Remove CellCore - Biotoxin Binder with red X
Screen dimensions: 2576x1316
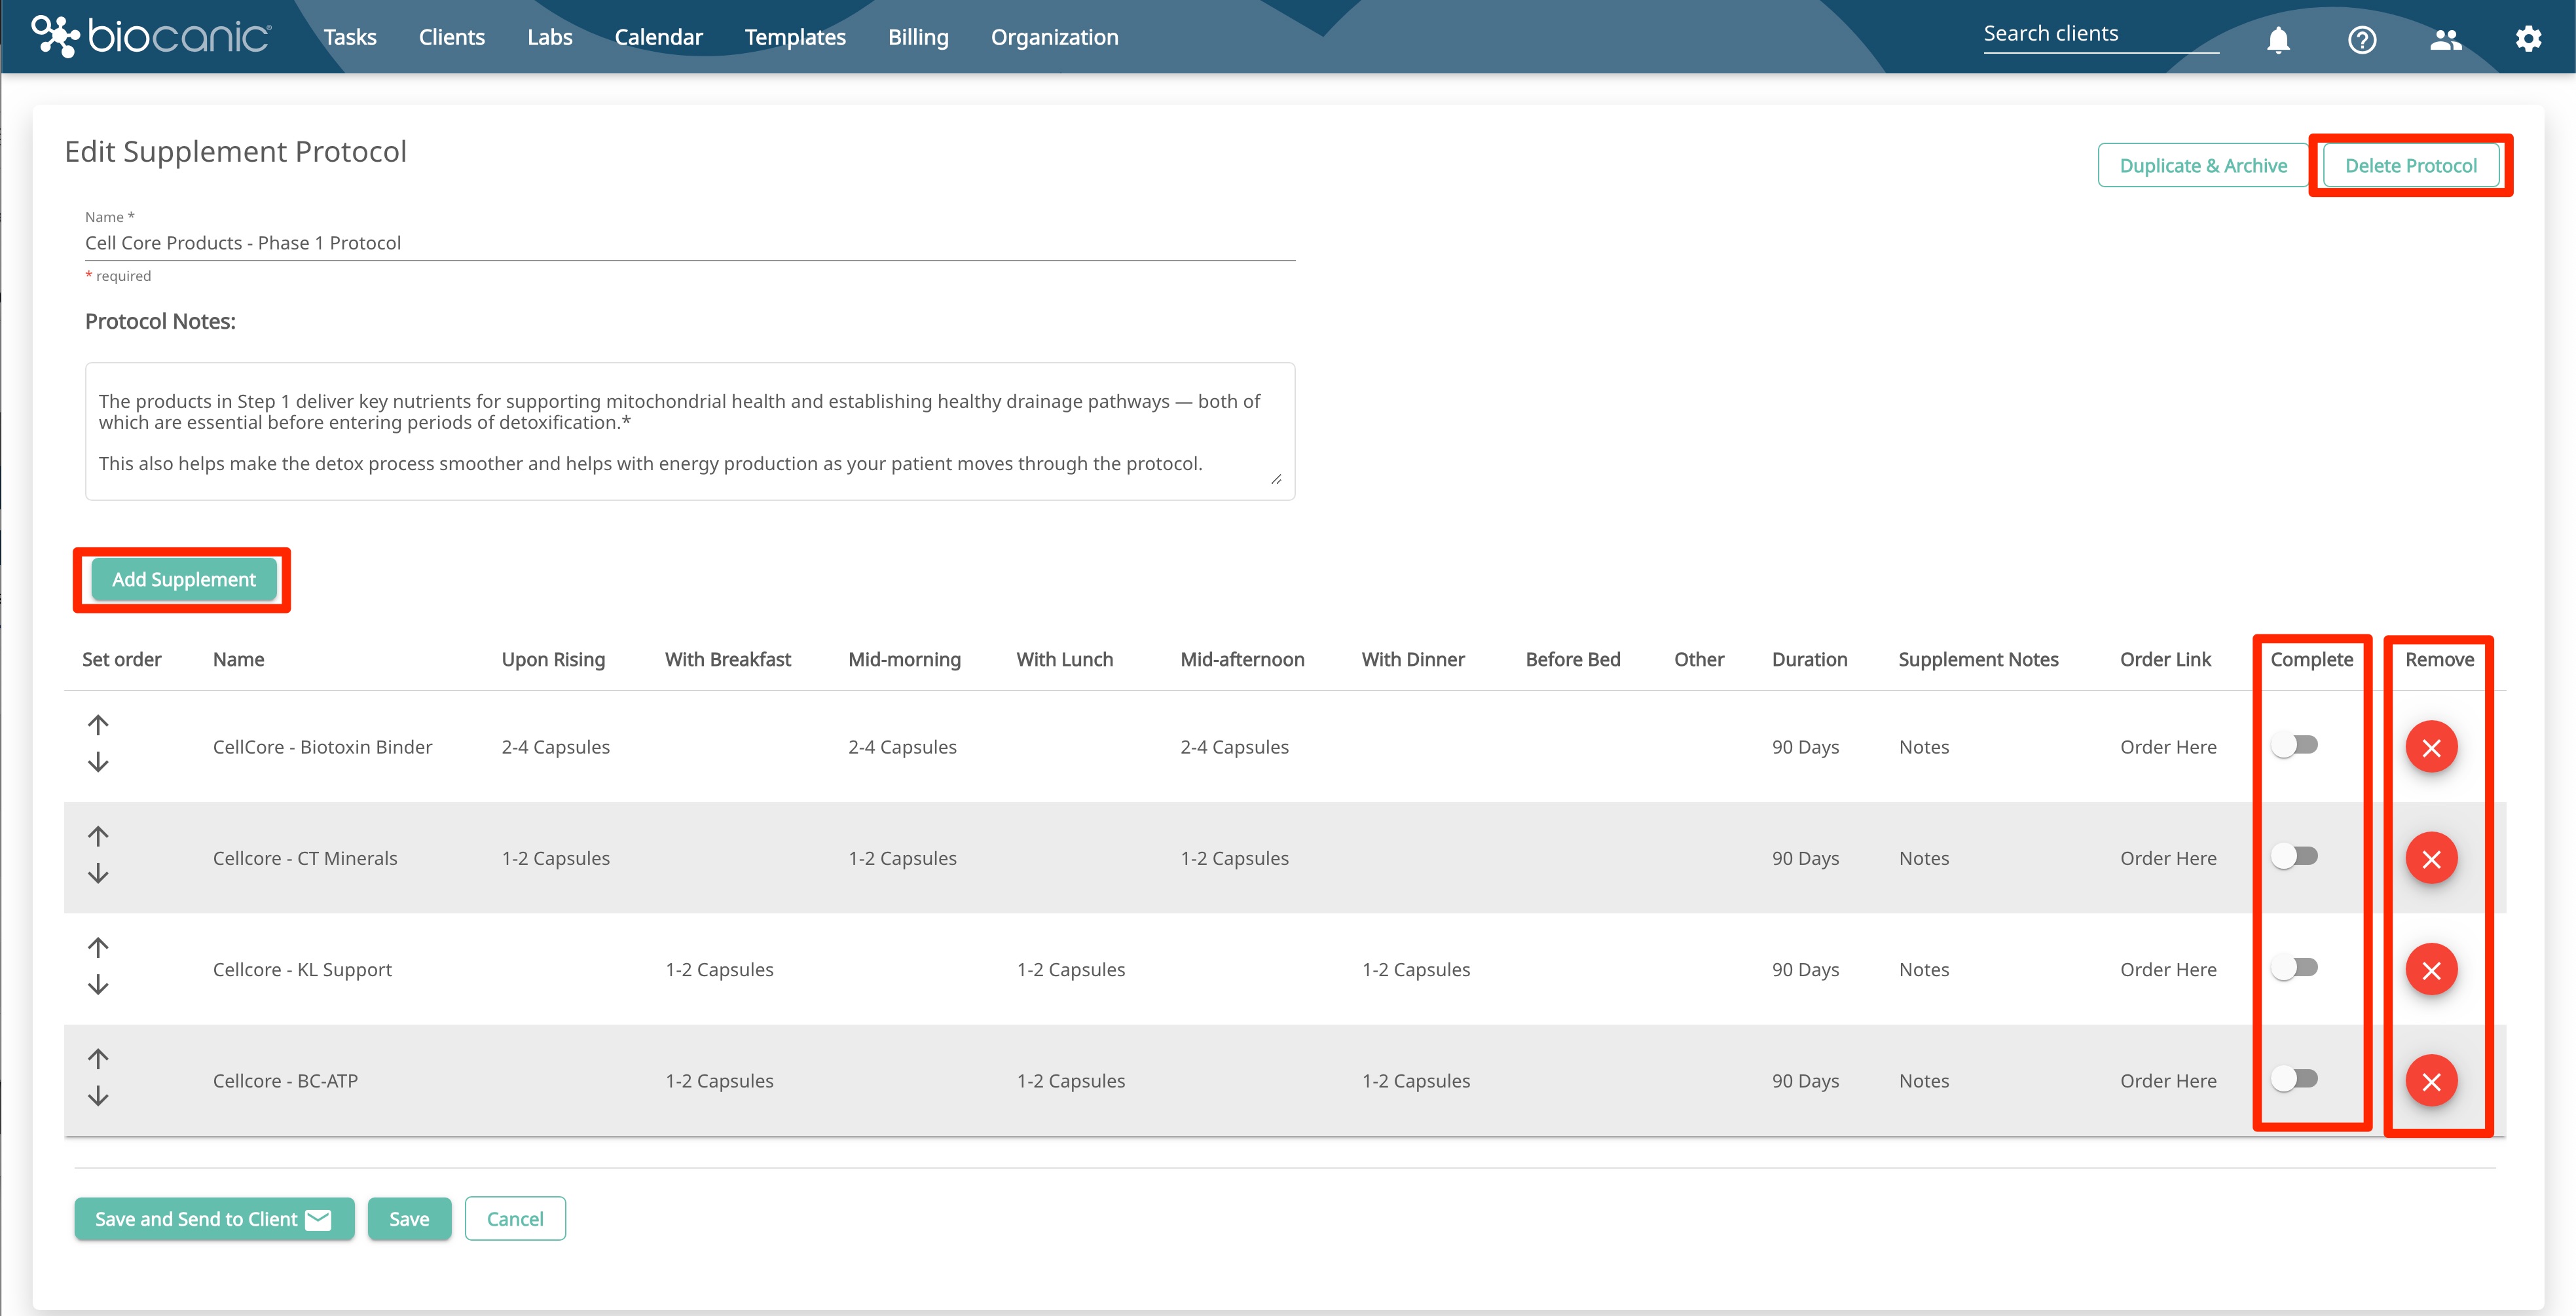point(2431,747)
